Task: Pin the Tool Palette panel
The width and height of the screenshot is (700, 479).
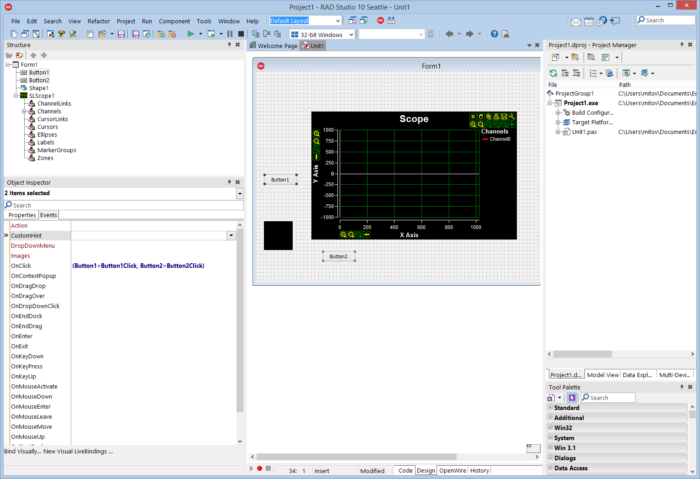Action: pos(682,387)
